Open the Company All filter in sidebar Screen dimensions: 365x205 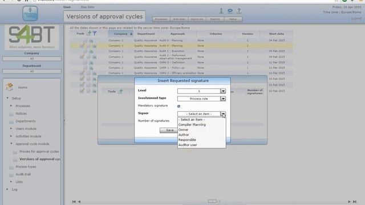click(x=32, y=59)
